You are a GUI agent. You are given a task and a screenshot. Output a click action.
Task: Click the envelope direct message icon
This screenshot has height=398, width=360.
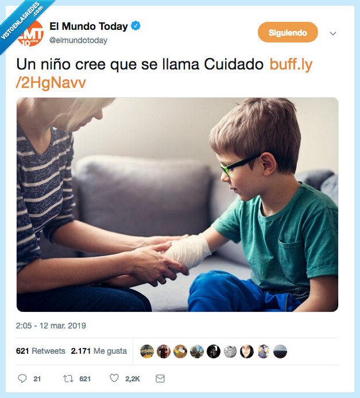[160, 378]
